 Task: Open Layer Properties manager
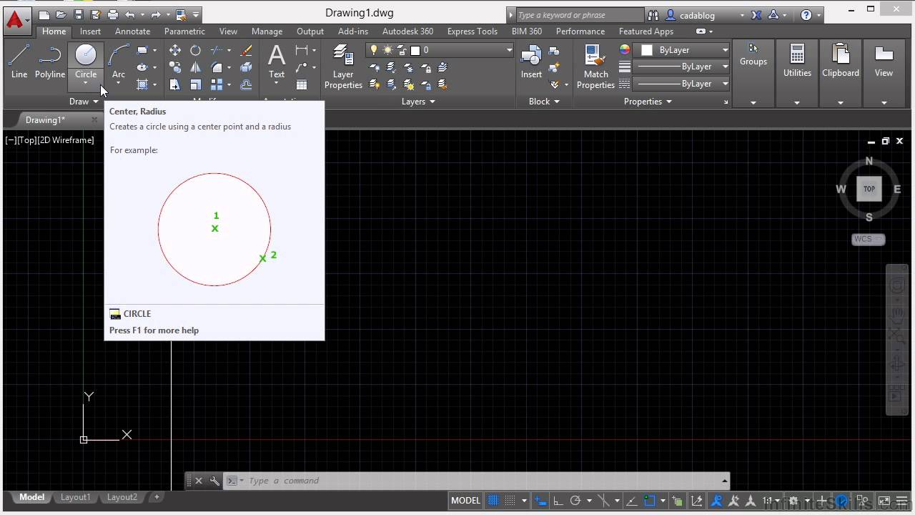click(x=343, y=67)
